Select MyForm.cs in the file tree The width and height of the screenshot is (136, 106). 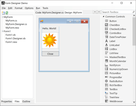(11, 21)
